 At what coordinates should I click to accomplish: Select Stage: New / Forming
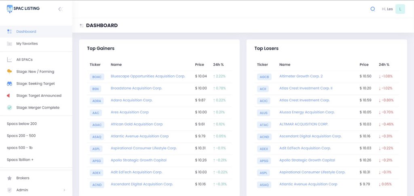(35, 72)
